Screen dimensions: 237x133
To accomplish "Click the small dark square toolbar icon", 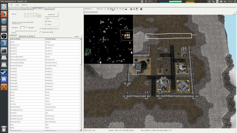I will [x=134, y=9].
